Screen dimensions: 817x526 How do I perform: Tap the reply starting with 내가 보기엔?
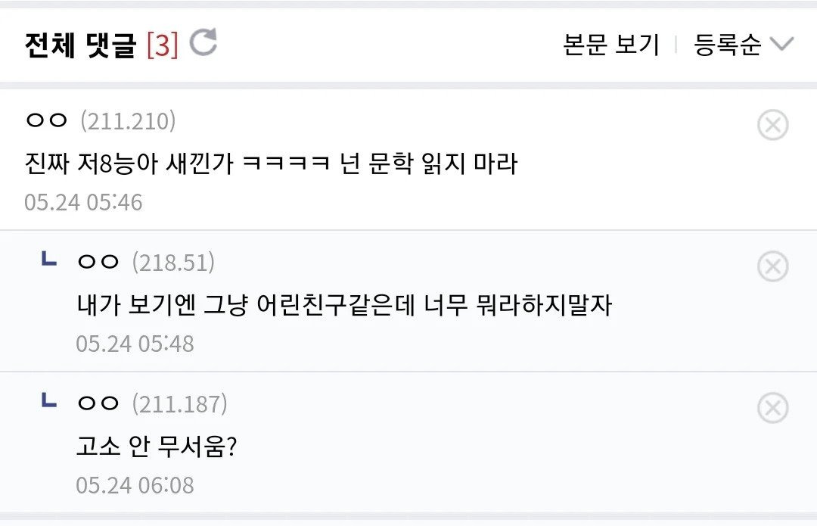coord(343,304)
